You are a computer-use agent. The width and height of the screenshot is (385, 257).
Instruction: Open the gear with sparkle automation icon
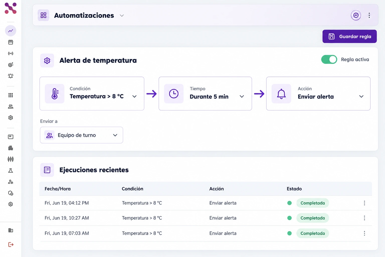[x=11, y=65]
